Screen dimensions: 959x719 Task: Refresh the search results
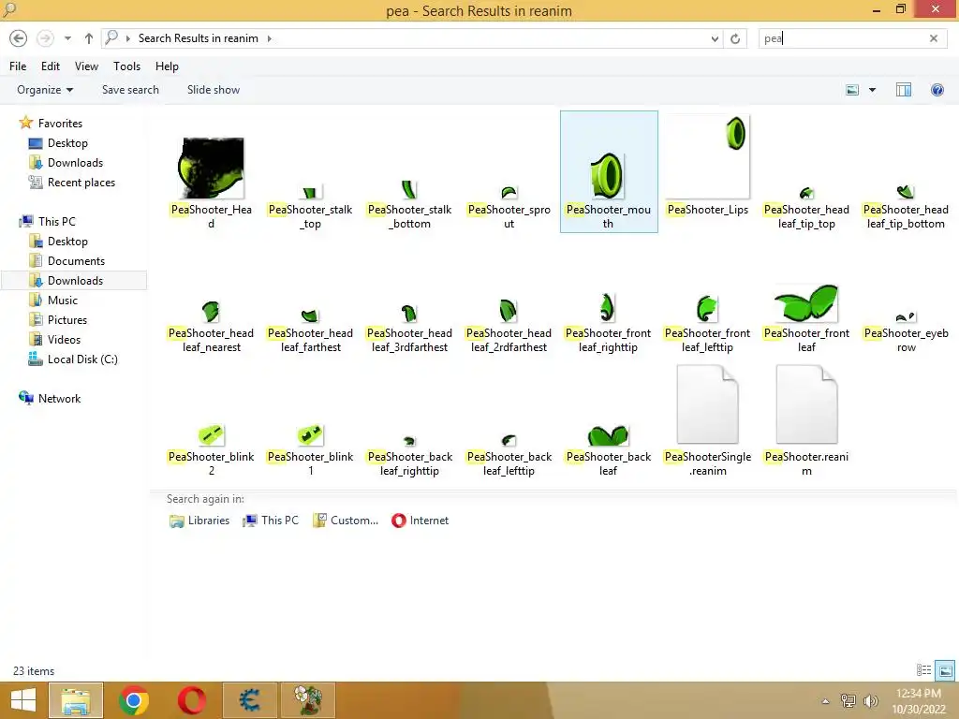point(735,38)
